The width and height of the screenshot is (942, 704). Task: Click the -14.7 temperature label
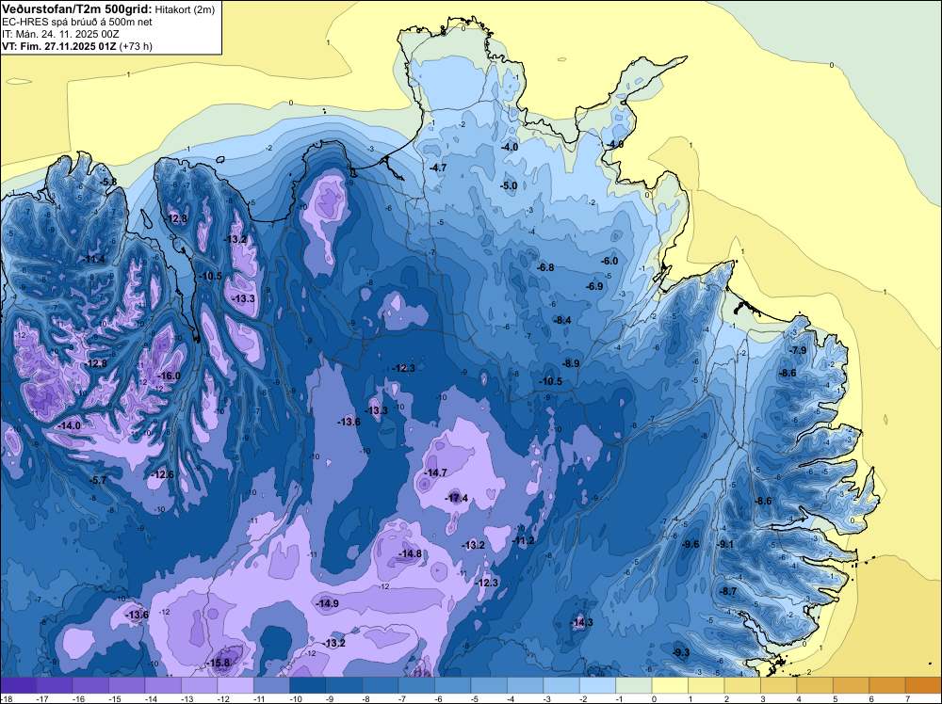point(435,472)
